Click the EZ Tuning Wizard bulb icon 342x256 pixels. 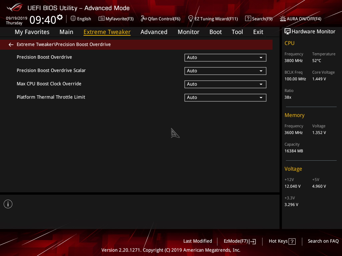pyautogui.click(x=191, y=19)
